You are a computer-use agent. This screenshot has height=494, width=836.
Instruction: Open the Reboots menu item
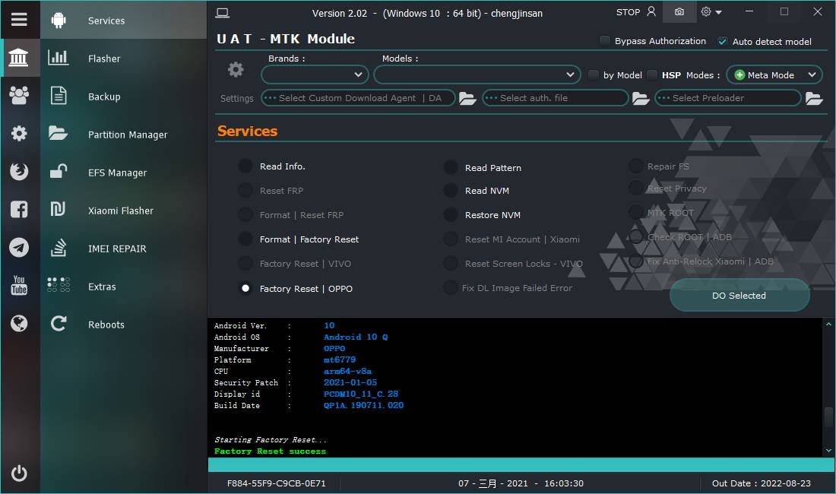pos(124,325)
